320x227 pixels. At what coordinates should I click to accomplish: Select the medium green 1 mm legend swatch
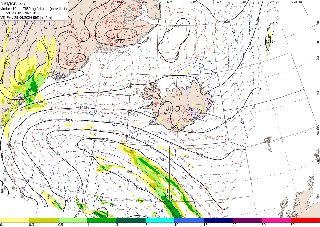click(102, 220)
